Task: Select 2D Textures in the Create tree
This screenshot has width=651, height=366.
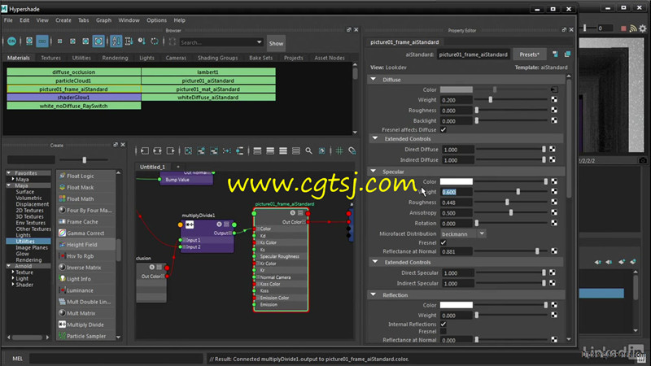Action: tap(29, 210)
